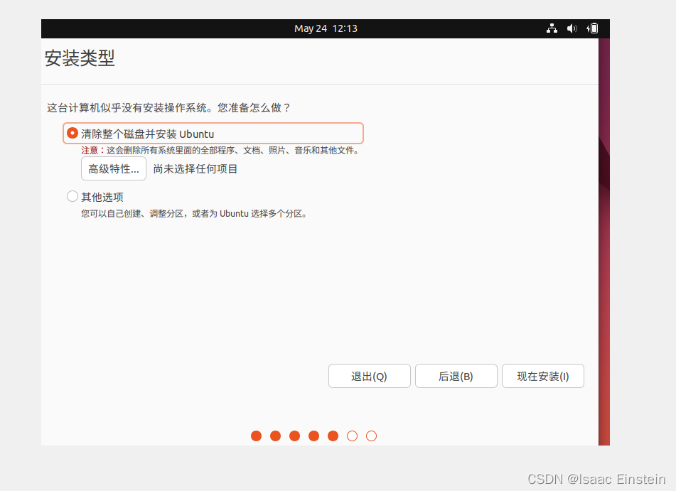Open the battery power icon in top bar

coord(592,28)
